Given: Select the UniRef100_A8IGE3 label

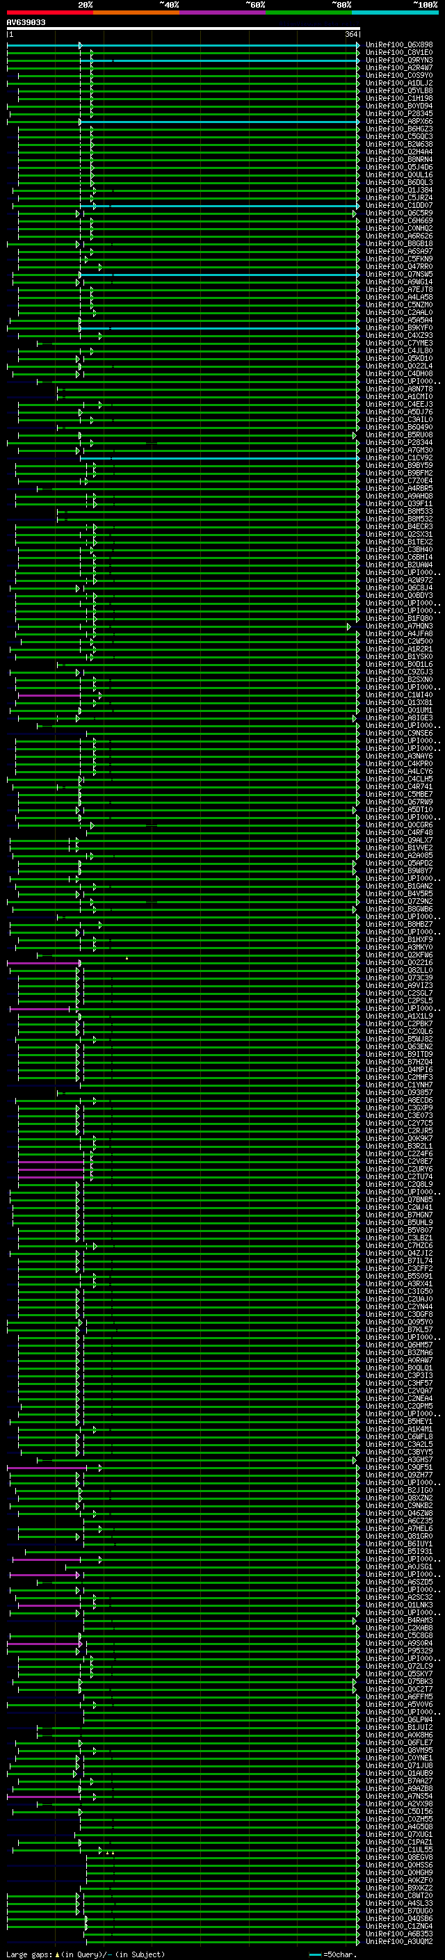Looking at the screenshot, I should pyautogui.click(x=399, y=718).
